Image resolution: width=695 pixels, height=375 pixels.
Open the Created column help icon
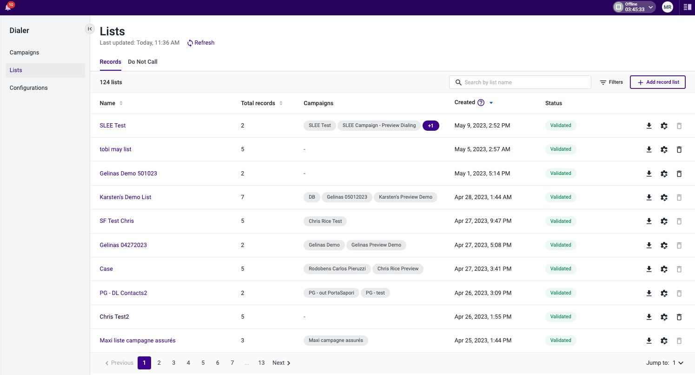pos(481,103)
